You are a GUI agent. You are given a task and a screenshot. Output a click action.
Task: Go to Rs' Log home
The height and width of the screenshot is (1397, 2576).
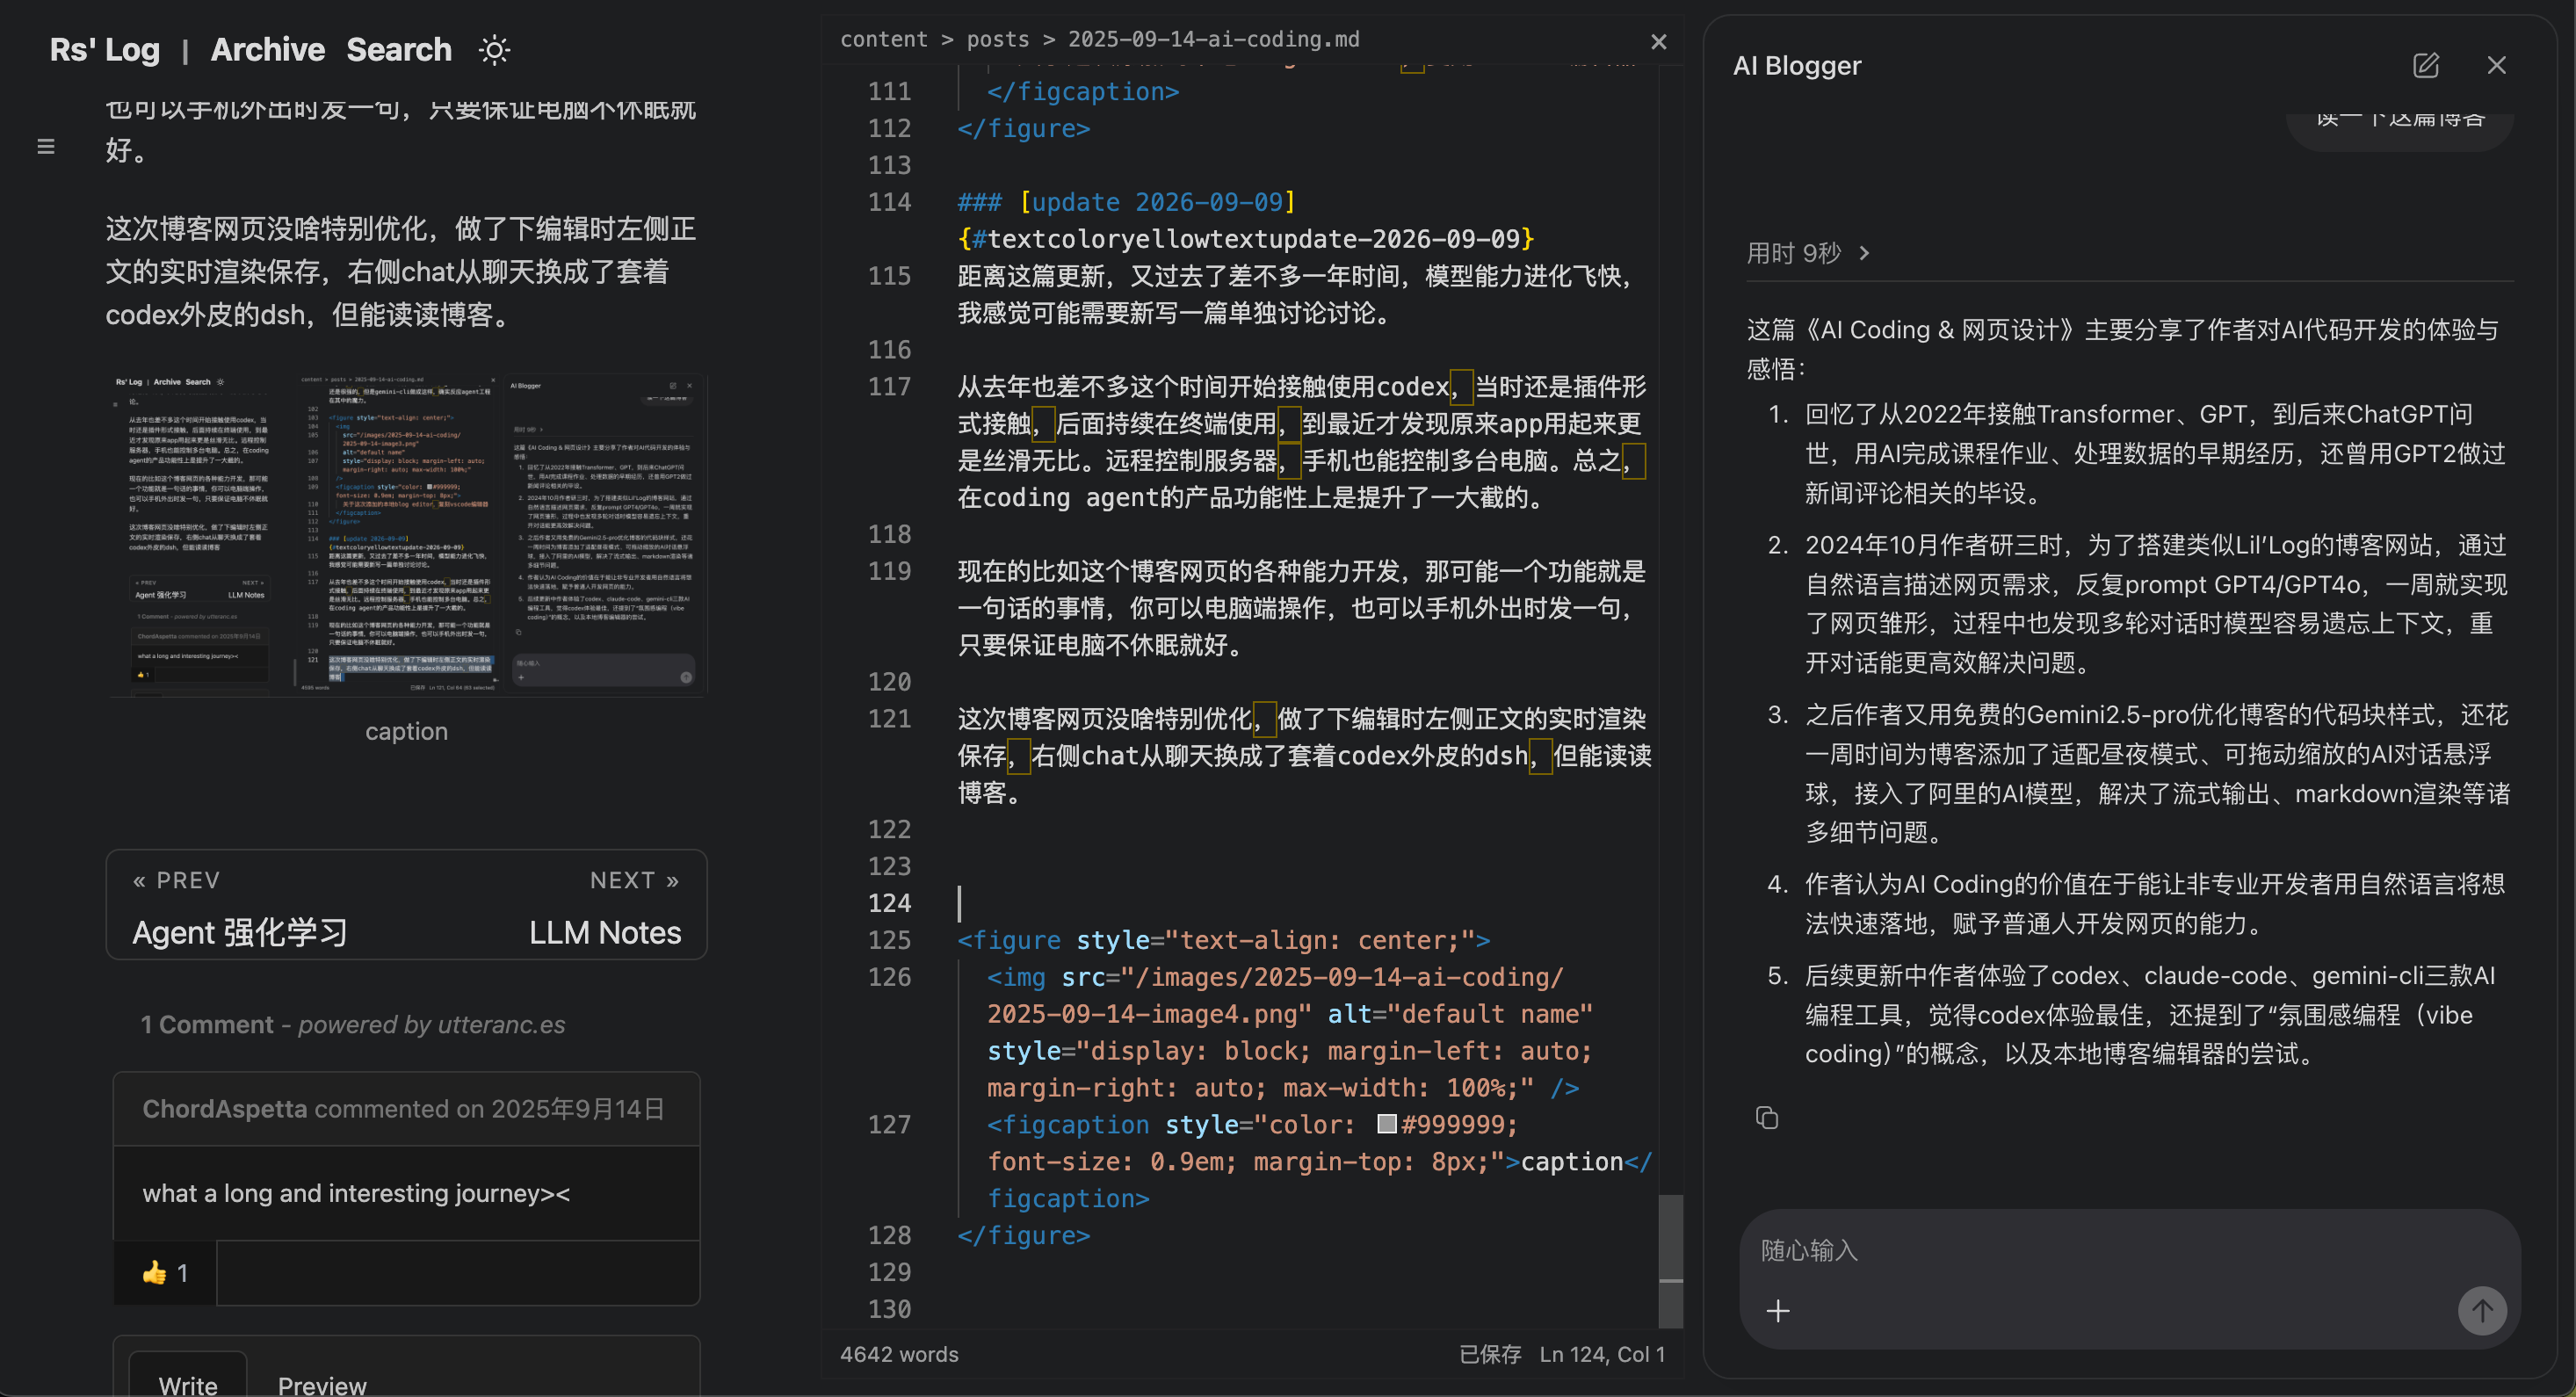pos(105,50)
